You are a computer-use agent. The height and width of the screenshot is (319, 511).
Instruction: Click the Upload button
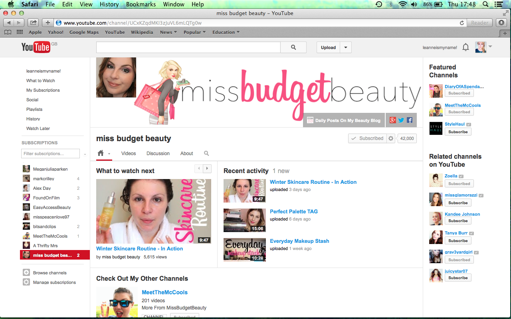coord(328,47)
